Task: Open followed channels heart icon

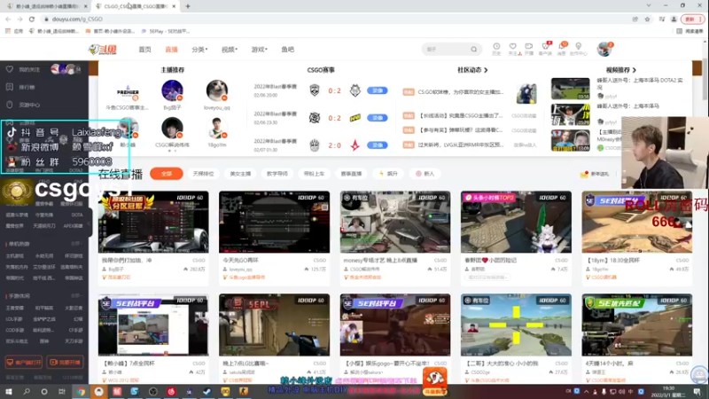Action: point(513,49)
